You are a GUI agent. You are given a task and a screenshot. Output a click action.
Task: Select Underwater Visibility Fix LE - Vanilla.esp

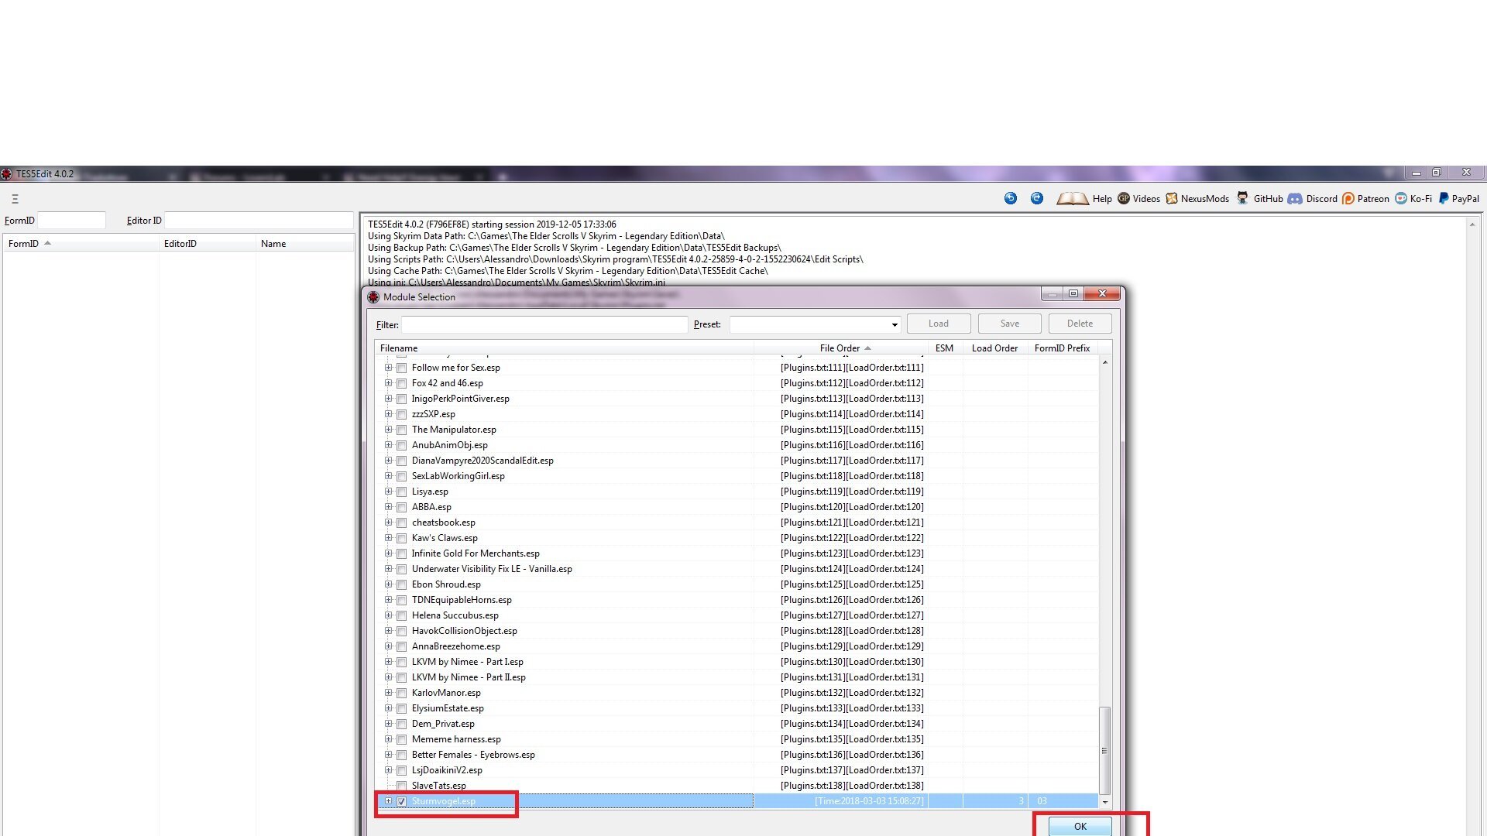tap(737, 569)
